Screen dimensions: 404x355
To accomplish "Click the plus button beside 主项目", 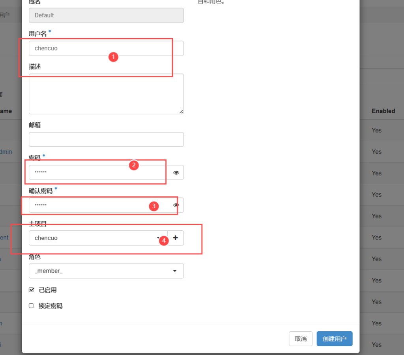I will (x=176, y=238).
